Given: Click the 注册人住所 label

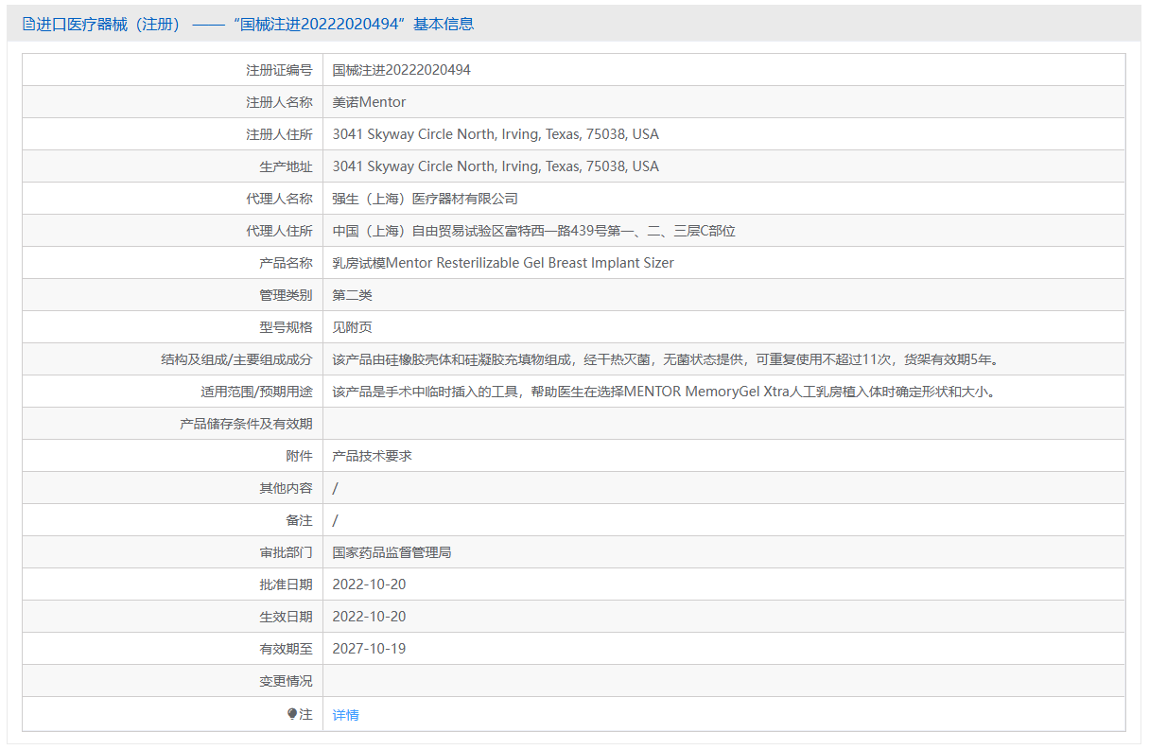Looking at the screenshot, I should point(279,134).
